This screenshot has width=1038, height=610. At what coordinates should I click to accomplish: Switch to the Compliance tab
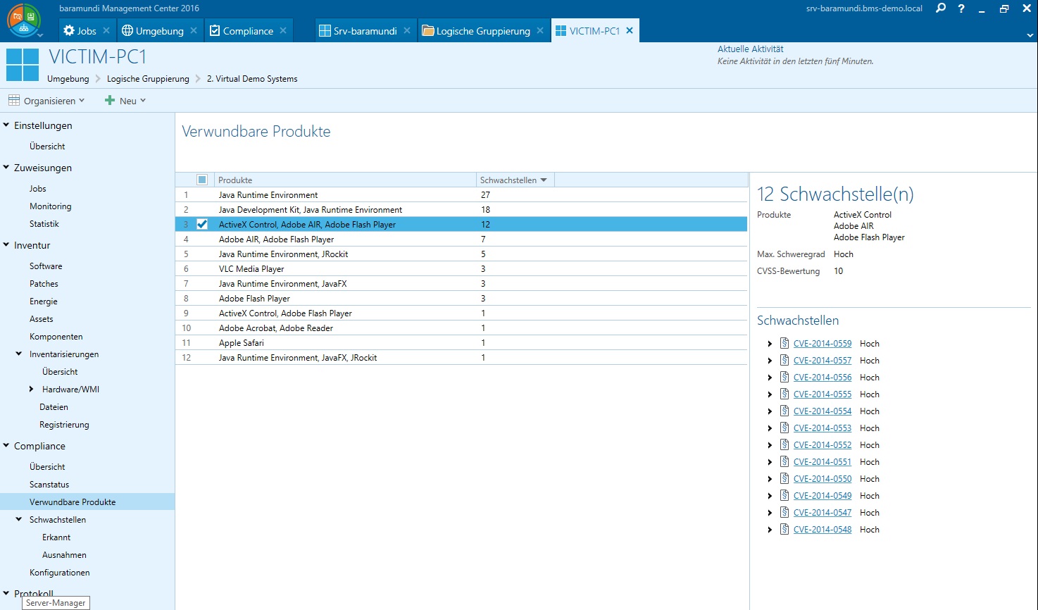click(x=248, y=31)
